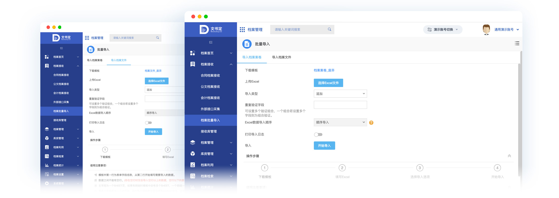Select 档案批量导入 in front window sidebar
The height and width of the screenshot is (198, 559).
(x=211, y=120)
